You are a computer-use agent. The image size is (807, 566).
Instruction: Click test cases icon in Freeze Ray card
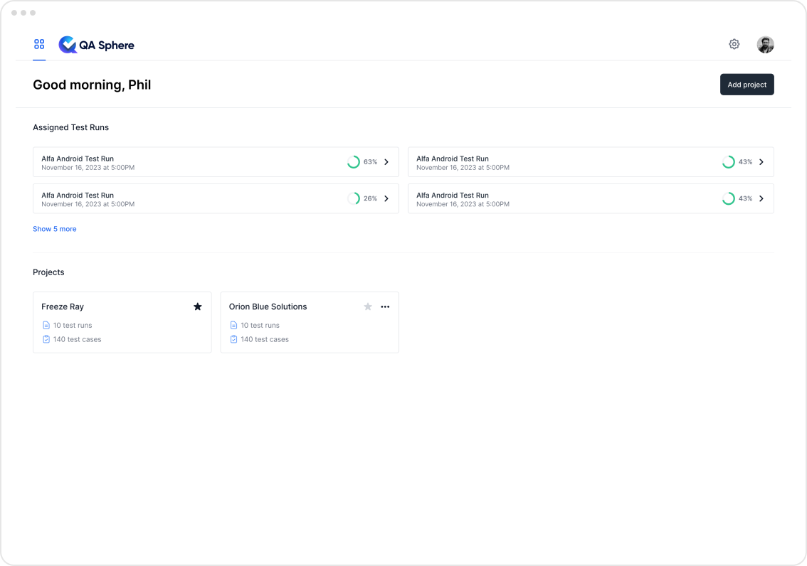(x=46, y=339)
